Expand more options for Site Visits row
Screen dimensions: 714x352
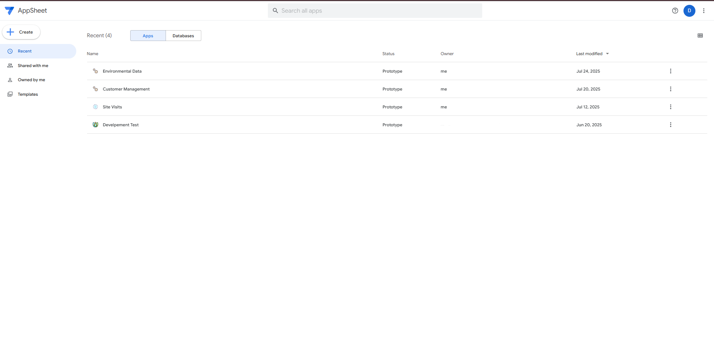point(670,107)
